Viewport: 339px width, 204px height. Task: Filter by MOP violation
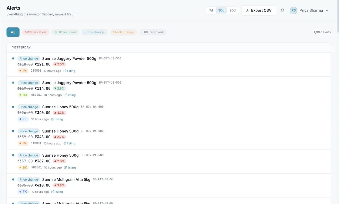[x=35, y=32]
